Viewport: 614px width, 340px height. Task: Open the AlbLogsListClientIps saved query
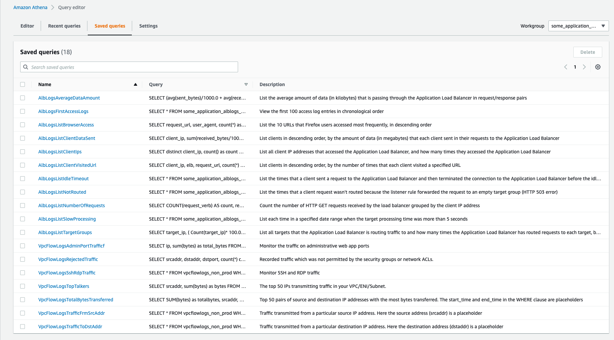[60, 152]
